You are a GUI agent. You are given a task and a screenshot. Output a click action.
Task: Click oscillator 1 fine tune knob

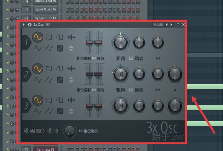pos(139,42)
